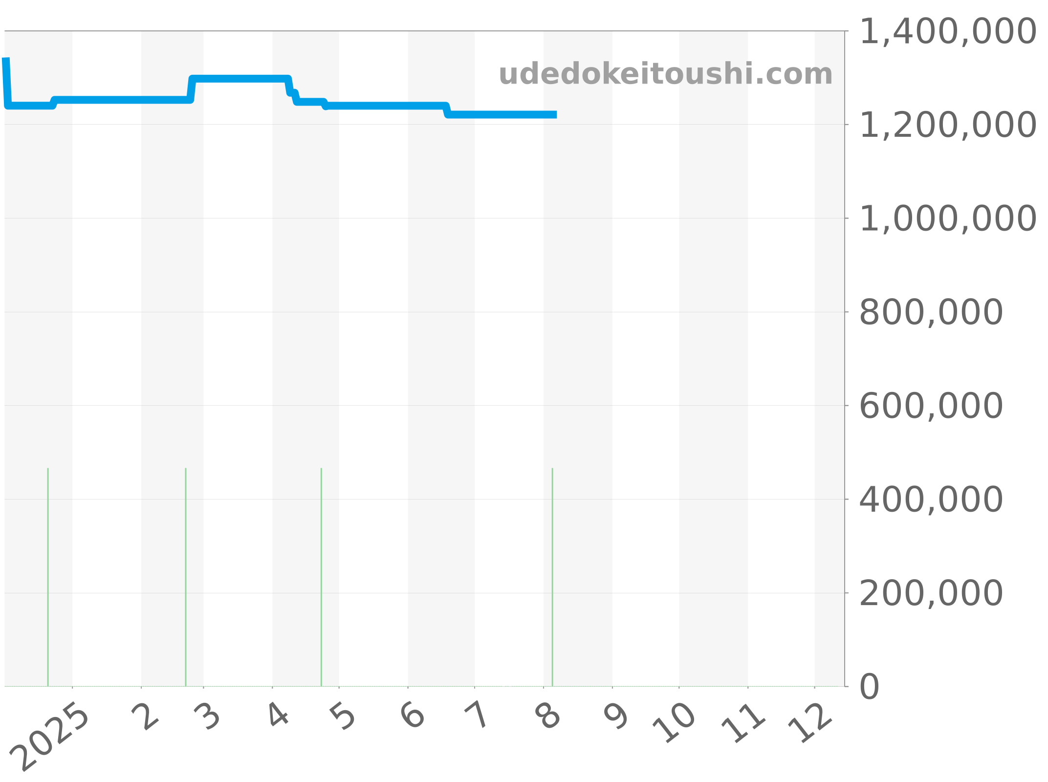The image size is (1048, 782).
Task: Click the 1,400,000 y-axis label
Action: coord(947,32)
